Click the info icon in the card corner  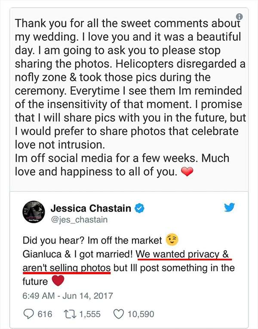coord(240,17)
